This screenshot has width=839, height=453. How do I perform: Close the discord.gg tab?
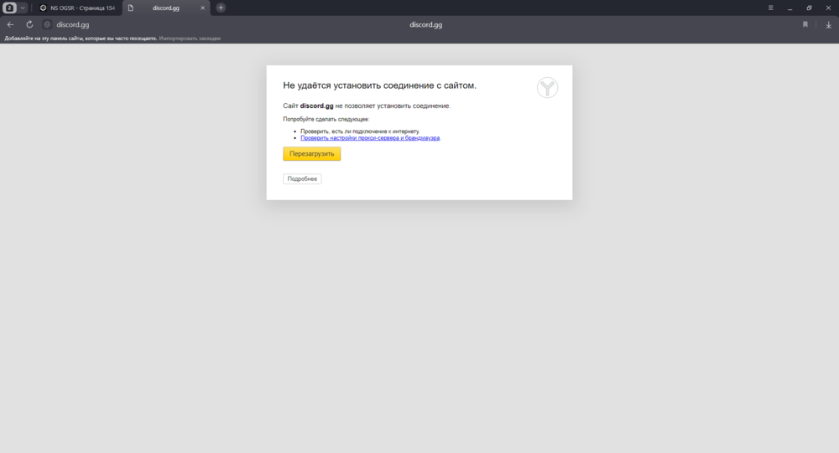point(203,8)
